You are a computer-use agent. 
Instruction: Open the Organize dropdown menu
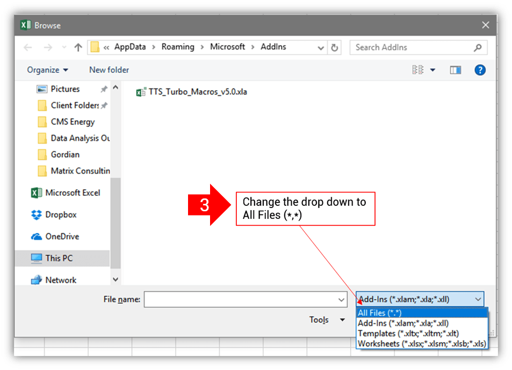[48, 70]
